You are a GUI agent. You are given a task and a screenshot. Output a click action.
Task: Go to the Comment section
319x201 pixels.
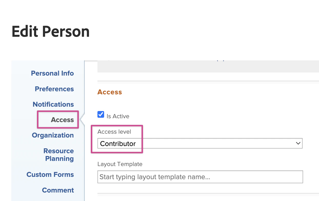[58, 190]
